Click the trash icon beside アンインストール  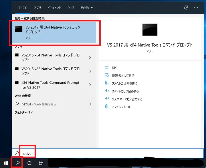(x=107, y=106)
